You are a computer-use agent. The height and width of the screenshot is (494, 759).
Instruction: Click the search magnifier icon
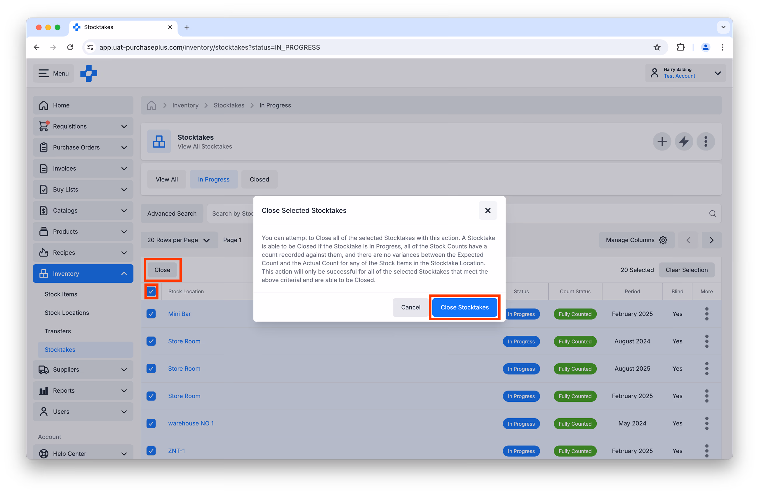click(x=713, y=214)
